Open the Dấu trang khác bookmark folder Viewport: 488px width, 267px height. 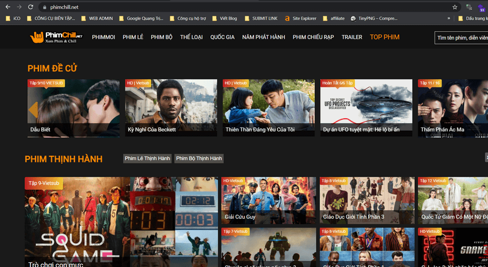pyautogui.click(x=473, y=19)
